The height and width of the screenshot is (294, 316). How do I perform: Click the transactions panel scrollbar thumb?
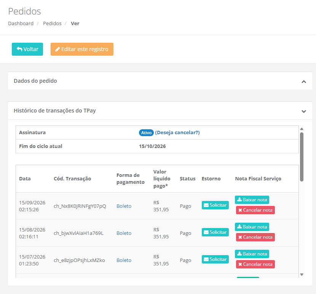click(x=302, y=157)
